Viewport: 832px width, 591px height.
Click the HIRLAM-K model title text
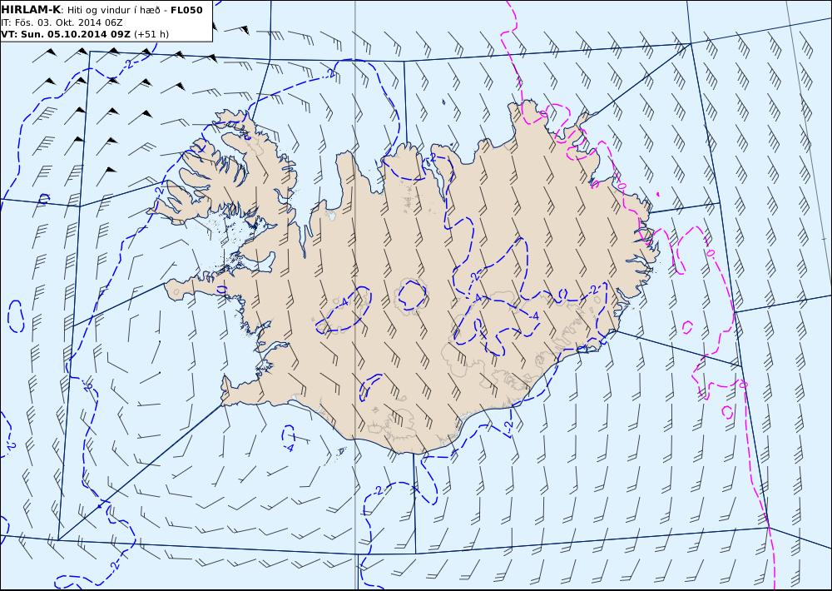(30, 9)
